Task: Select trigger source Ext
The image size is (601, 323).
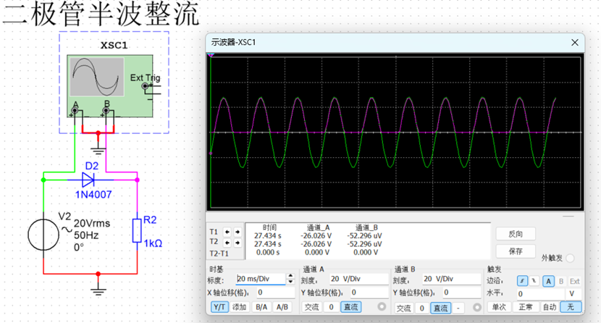Action: click(x=574, y=281)
